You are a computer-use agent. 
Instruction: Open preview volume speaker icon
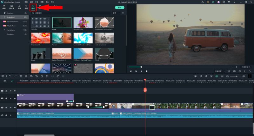coord(240,71)
